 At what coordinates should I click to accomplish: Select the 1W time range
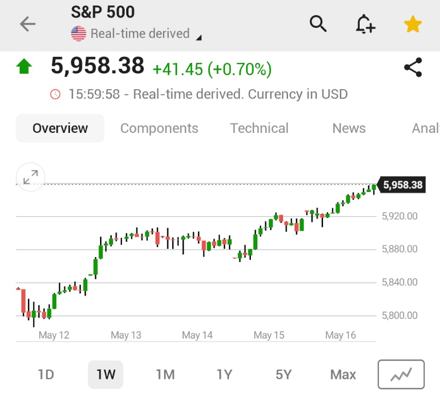click(105, 375)
